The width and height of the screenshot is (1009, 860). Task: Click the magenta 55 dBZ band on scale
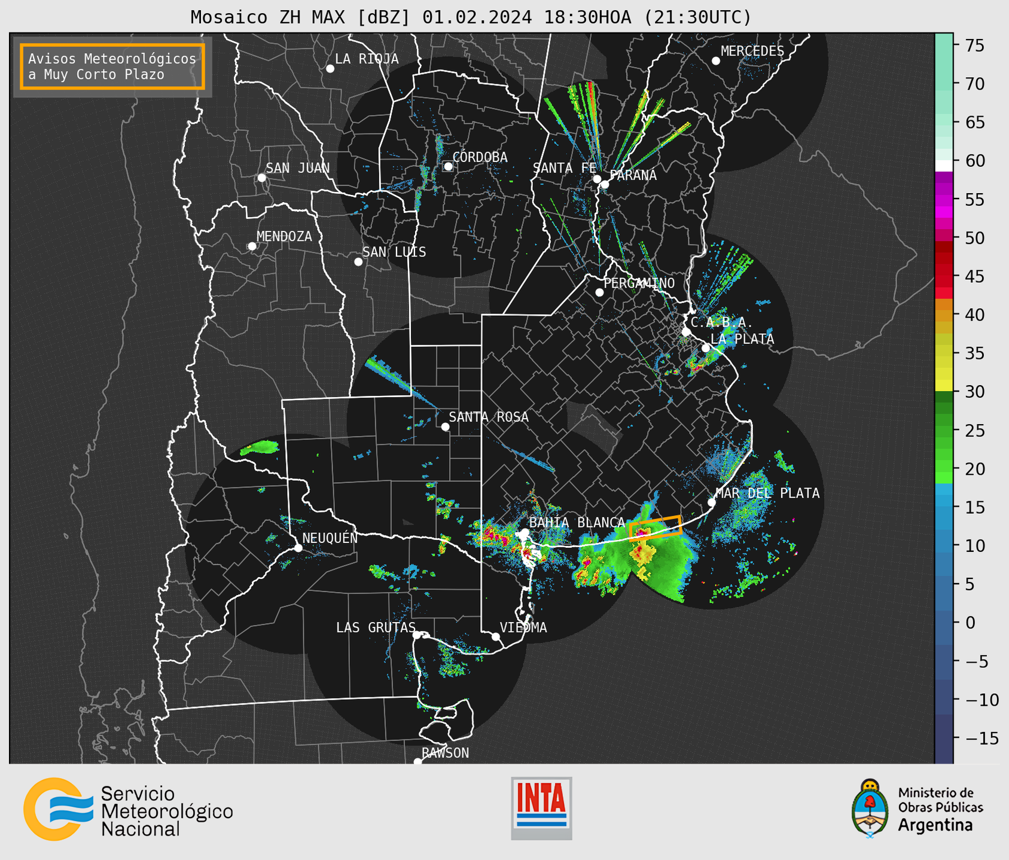944,200
